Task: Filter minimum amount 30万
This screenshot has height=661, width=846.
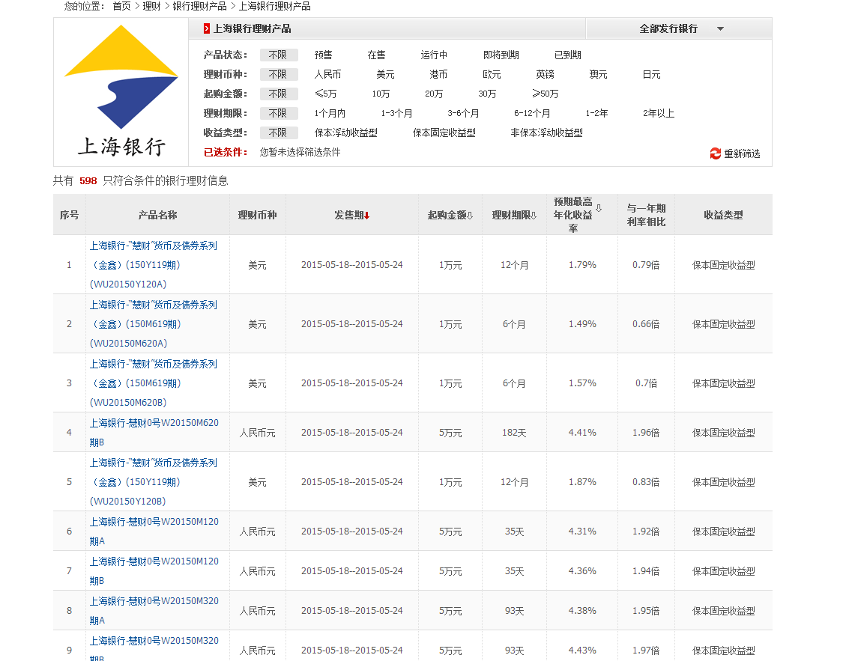Action: click(486, 94)
